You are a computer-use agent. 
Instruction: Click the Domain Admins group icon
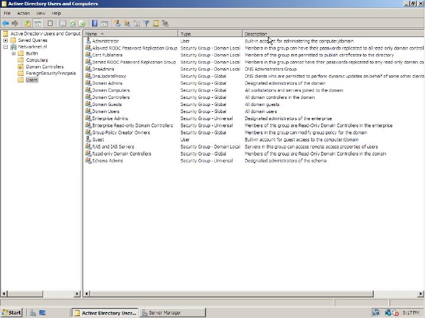(88, 83)
